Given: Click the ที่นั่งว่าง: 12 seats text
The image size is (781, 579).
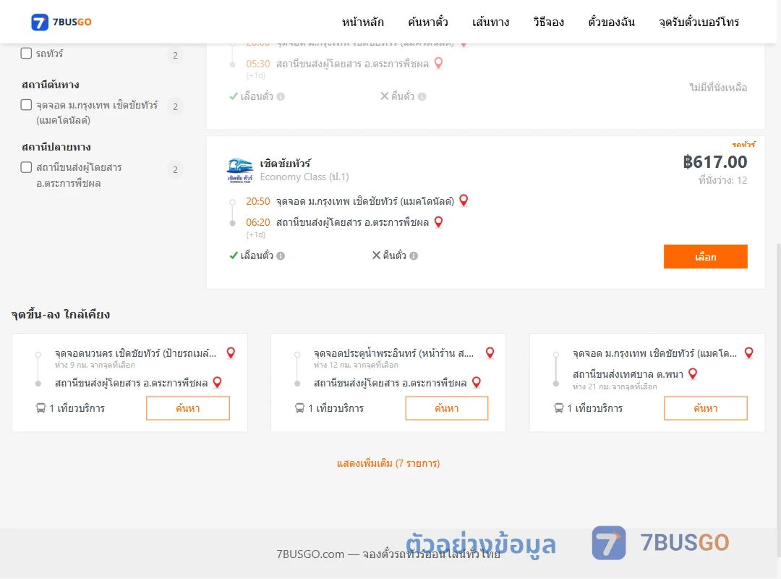Looking at the screenshot, I should click(x=722, y=180).
